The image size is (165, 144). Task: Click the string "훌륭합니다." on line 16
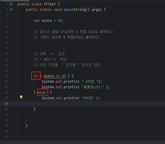(93, 87)
